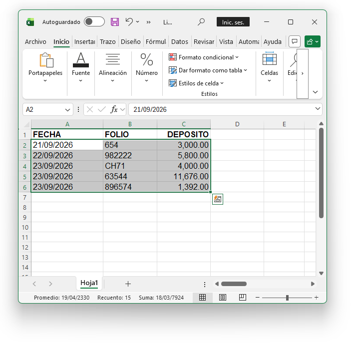Open the Revisar tab

point(204,41)
